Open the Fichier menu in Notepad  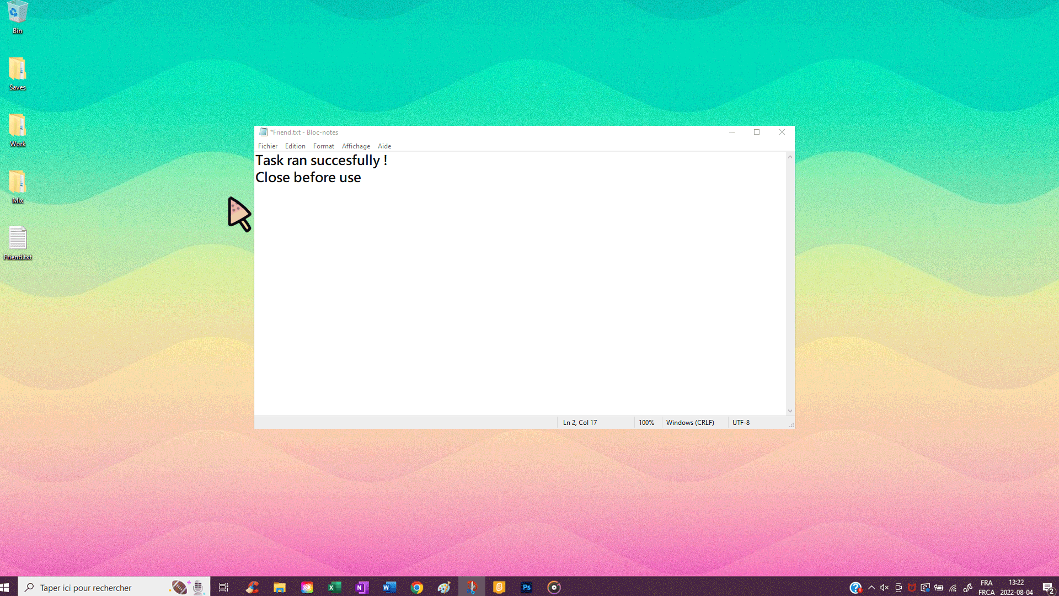click(268, 146)
